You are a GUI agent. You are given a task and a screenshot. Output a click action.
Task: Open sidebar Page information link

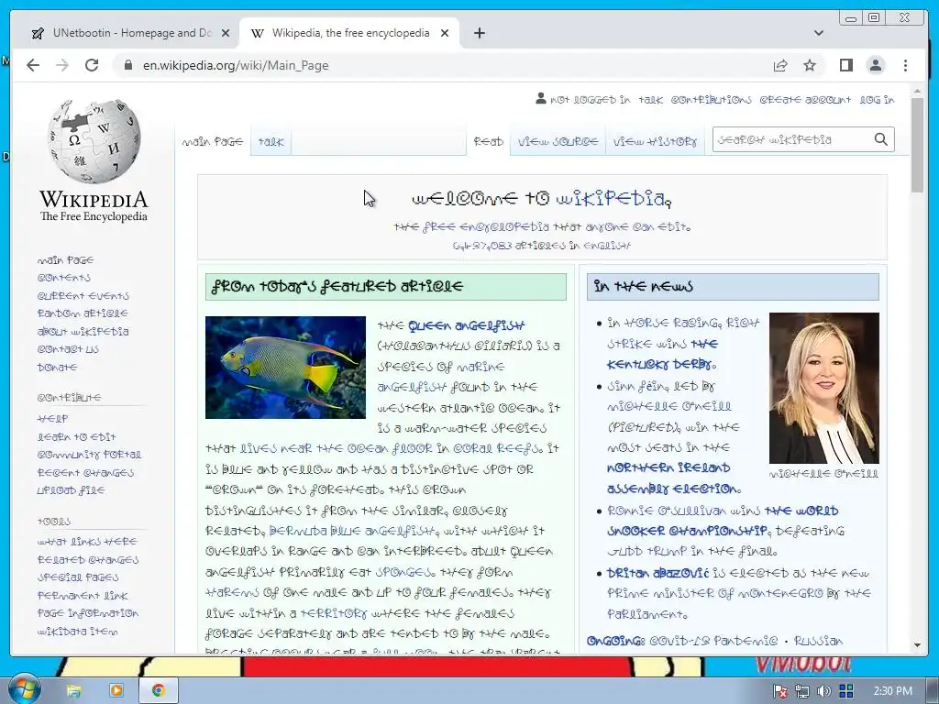click(x=87, y=613)
